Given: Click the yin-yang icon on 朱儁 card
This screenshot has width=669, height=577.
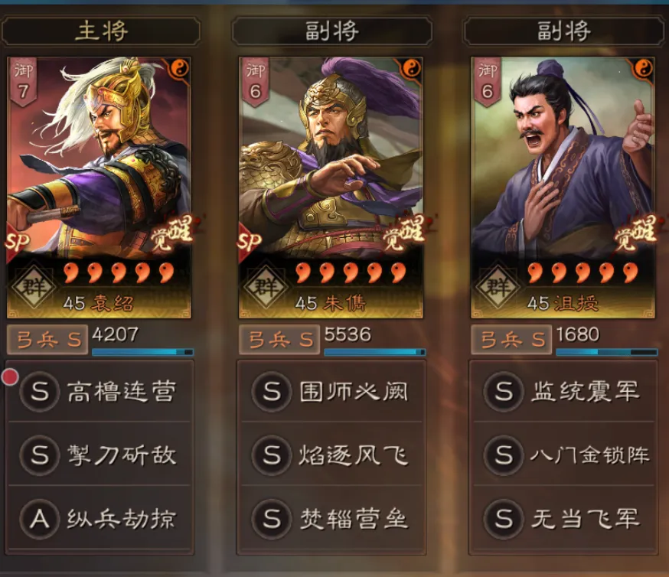Looking at the screenshot, I should (412, 68).
